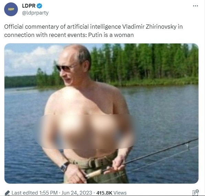Click the "Last edited" text
Screen dimensions: 205x196
pyautogui.click(x=24, y=193)
